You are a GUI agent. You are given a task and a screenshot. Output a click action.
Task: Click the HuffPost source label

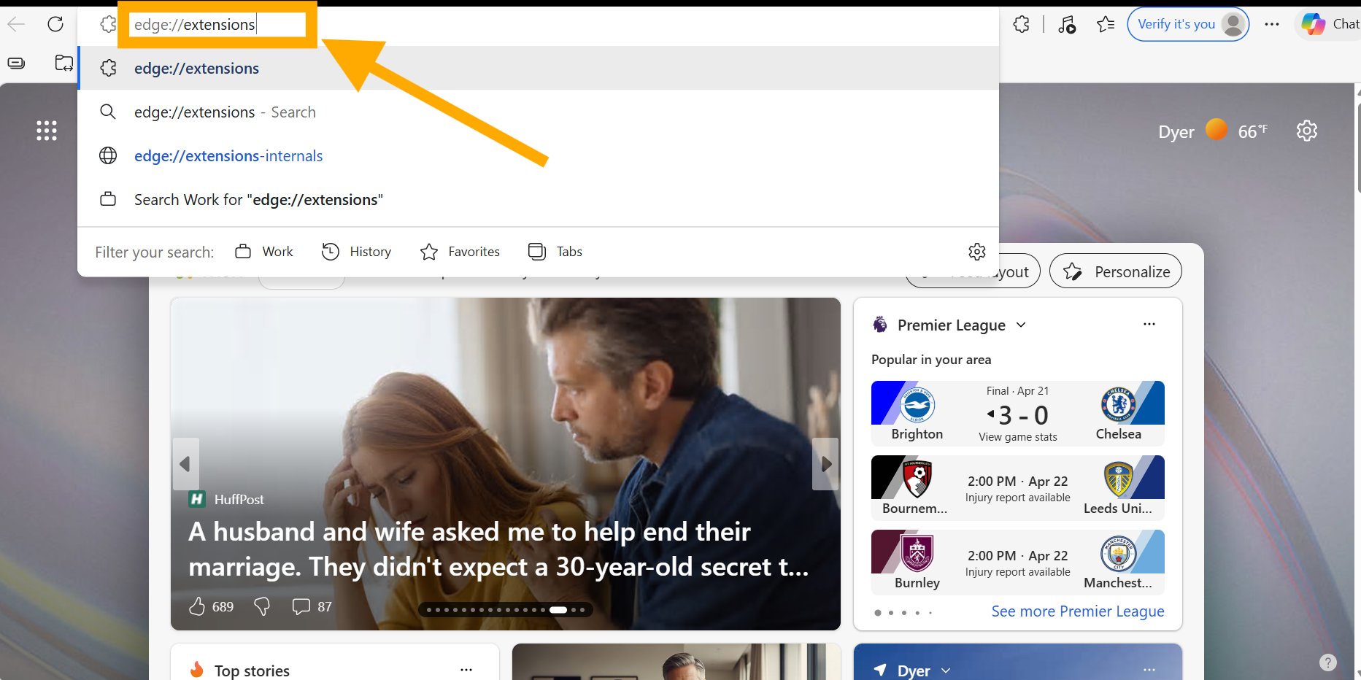(x=239, y=499)
